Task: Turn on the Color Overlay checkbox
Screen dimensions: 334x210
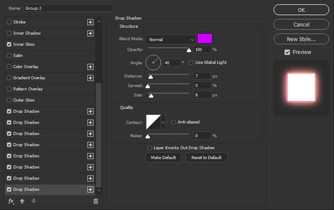Action: (x=9, y=66)
